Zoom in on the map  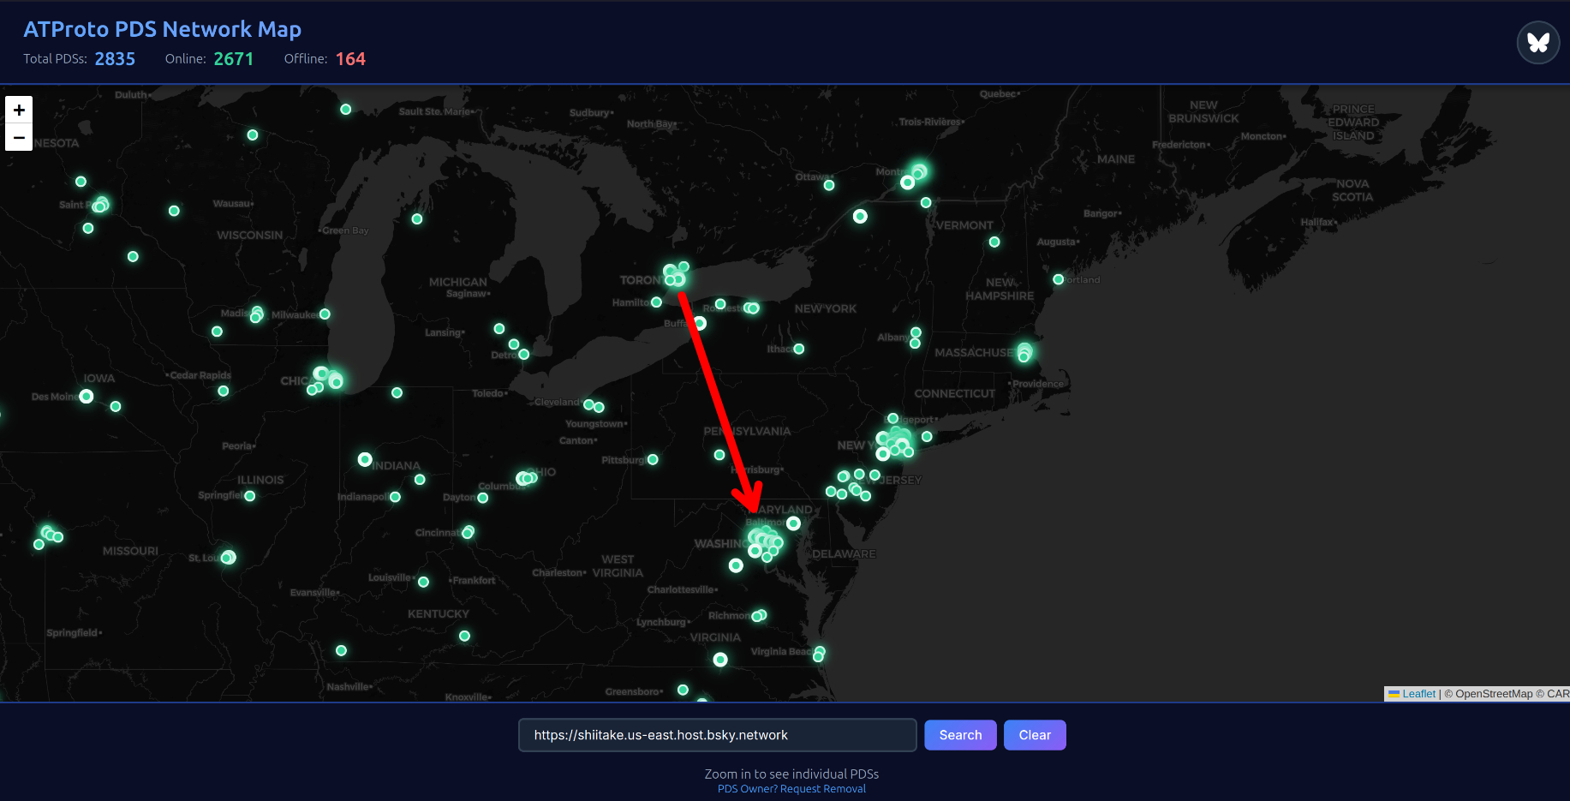coord(19,110)
